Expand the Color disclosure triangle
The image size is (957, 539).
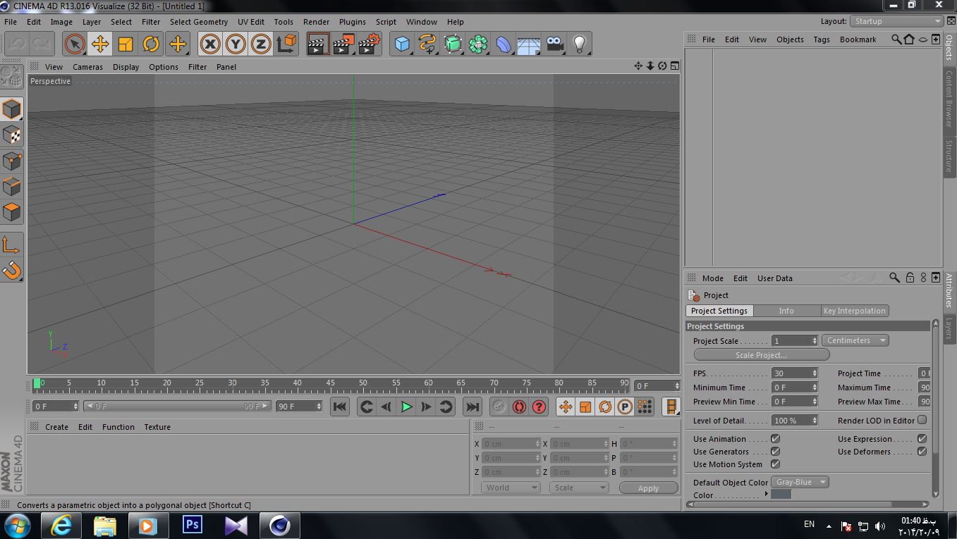[767, 494]
